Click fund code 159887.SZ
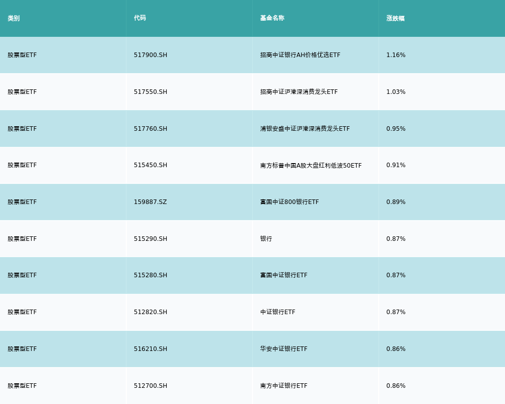Image resolution: width=505 pixels, height=404 pixels. [x=150, y=202]
